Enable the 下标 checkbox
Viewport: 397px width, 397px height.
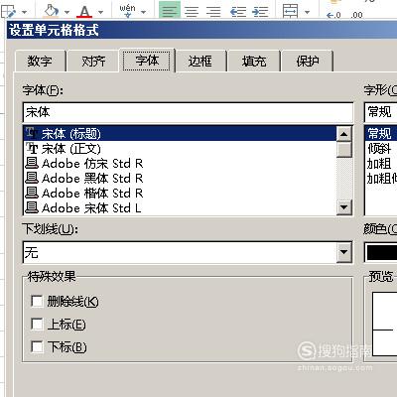[37, 346]
